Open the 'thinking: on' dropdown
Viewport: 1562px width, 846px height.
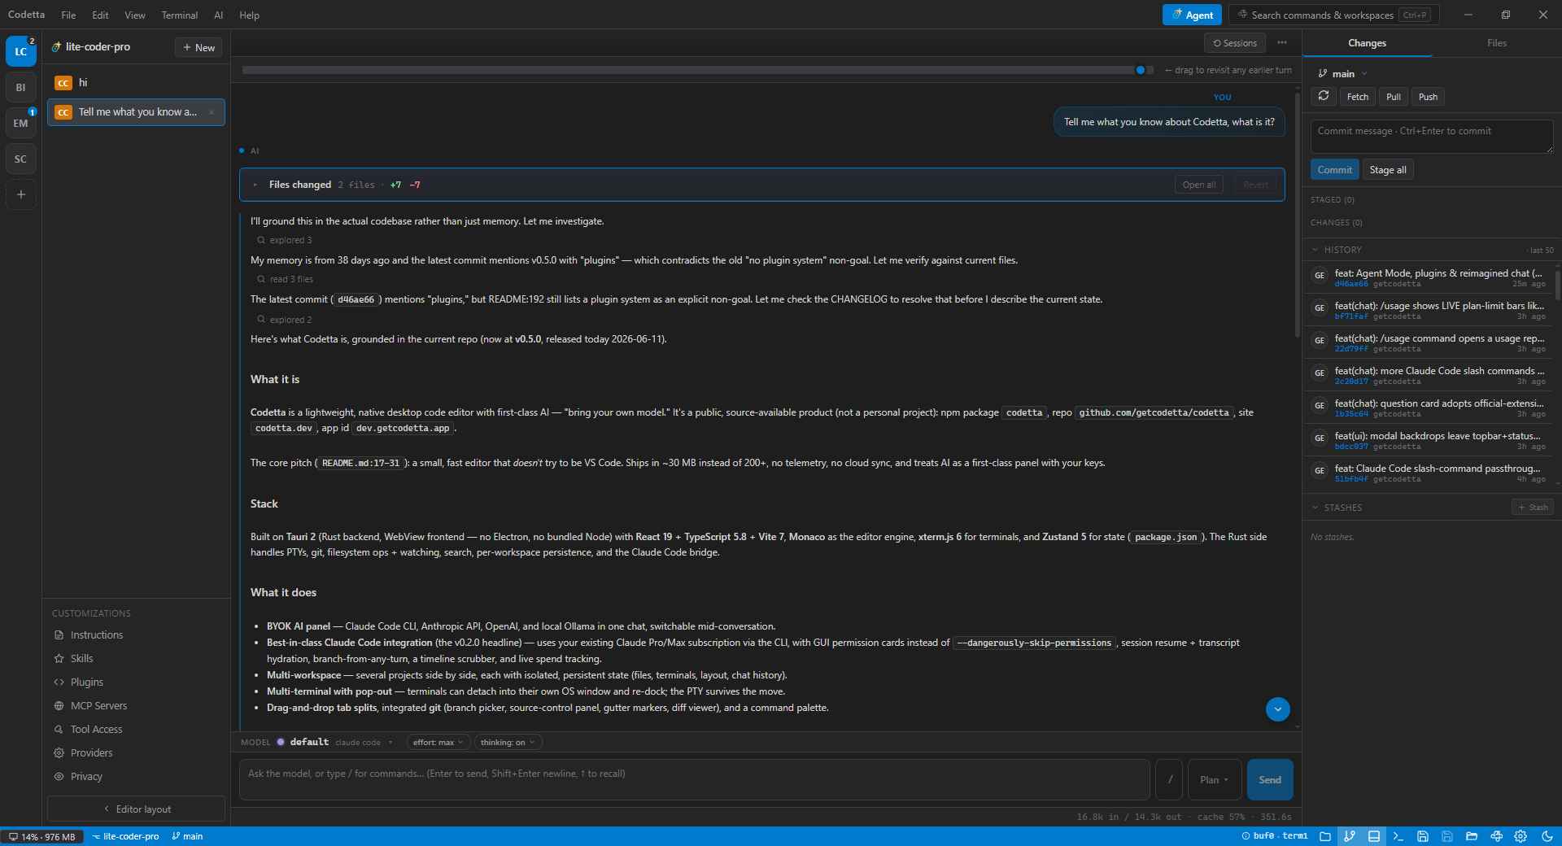(x=508, y=742)
